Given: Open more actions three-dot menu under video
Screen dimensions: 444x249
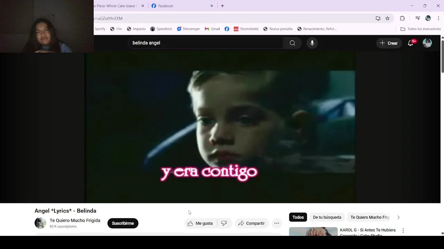Looking at the screenshot, I should point(277,223).
